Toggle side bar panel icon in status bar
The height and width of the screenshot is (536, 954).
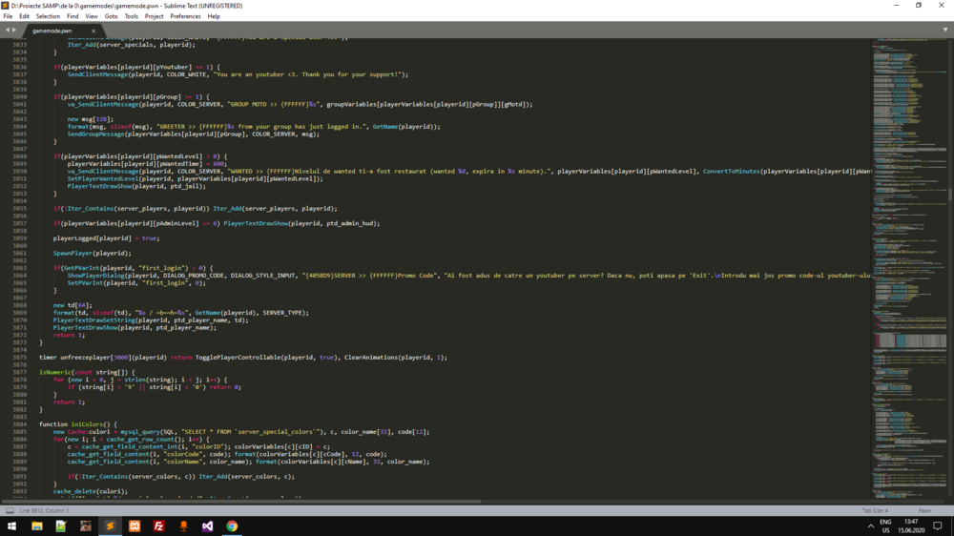[x=10, y=510]
